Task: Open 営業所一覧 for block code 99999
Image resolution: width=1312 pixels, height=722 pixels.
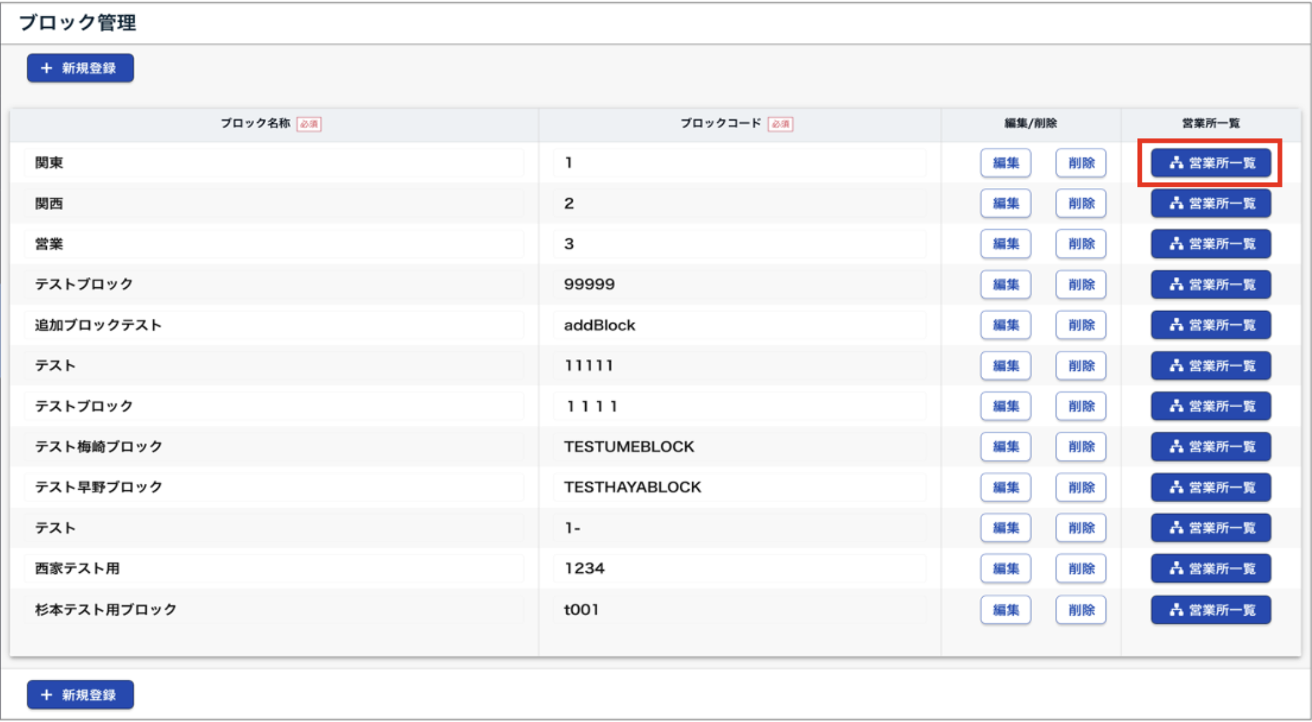Action: point(1210,284)
